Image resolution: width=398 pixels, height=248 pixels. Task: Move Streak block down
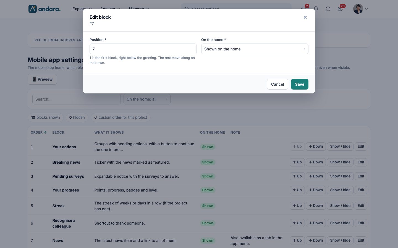click(316, 206)
